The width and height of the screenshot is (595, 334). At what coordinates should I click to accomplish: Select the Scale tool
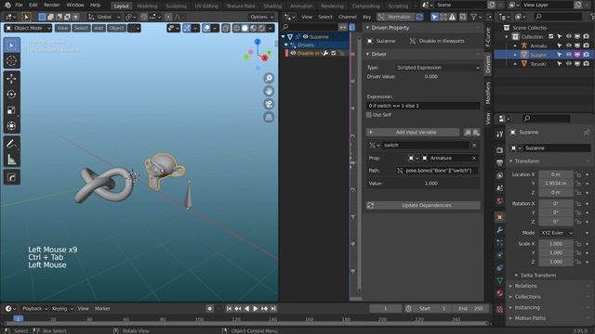point(11,110)
